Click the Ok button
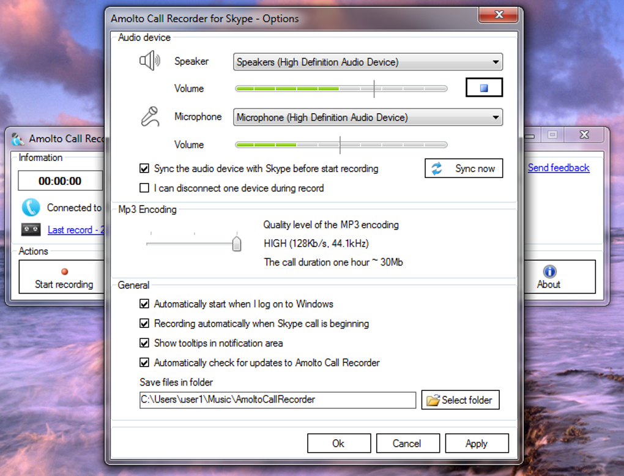Viewport: 624px width, 476px height. click(339, 444)
